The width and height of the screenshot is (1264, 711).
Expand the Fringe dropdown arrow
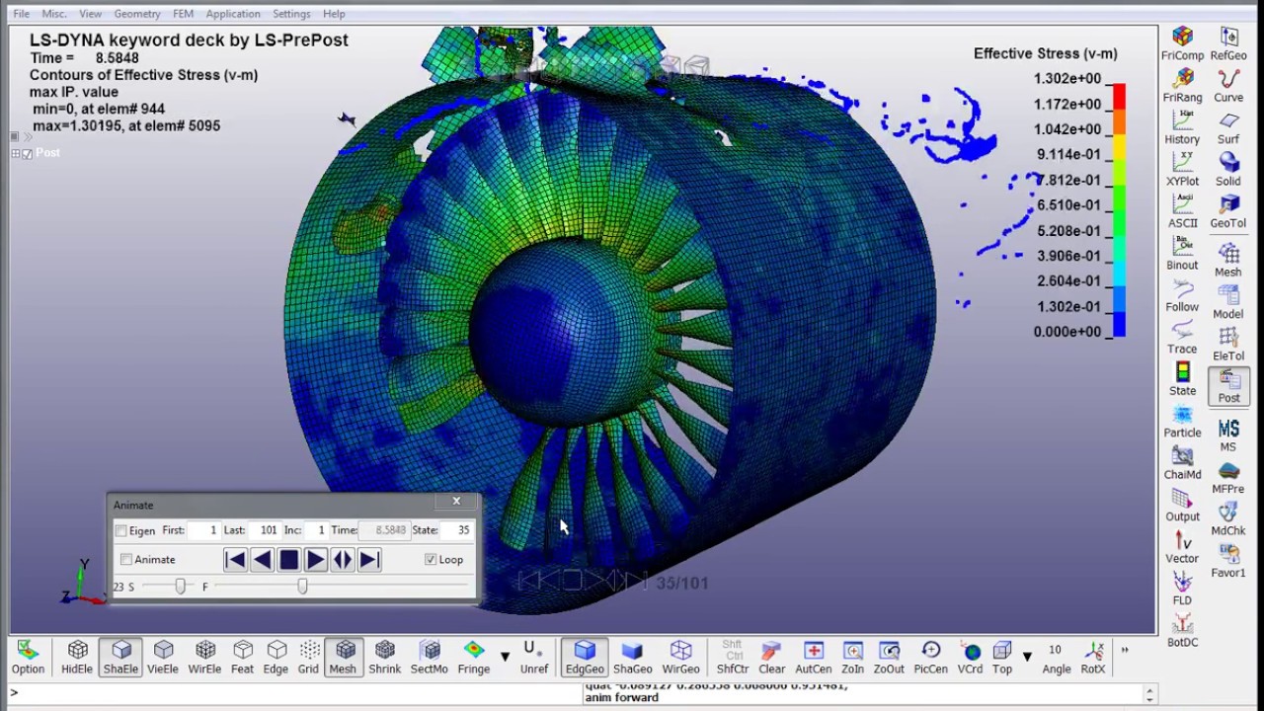click(x=505, y=657)
